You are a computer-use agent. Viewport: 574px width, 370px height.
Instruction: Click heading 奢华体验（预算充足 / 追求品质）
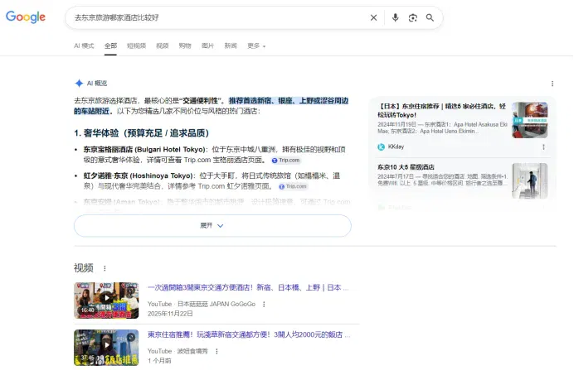coord(141,133)
